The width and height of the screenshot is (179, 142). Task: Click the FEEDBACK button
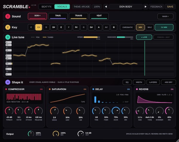(156, 7)
